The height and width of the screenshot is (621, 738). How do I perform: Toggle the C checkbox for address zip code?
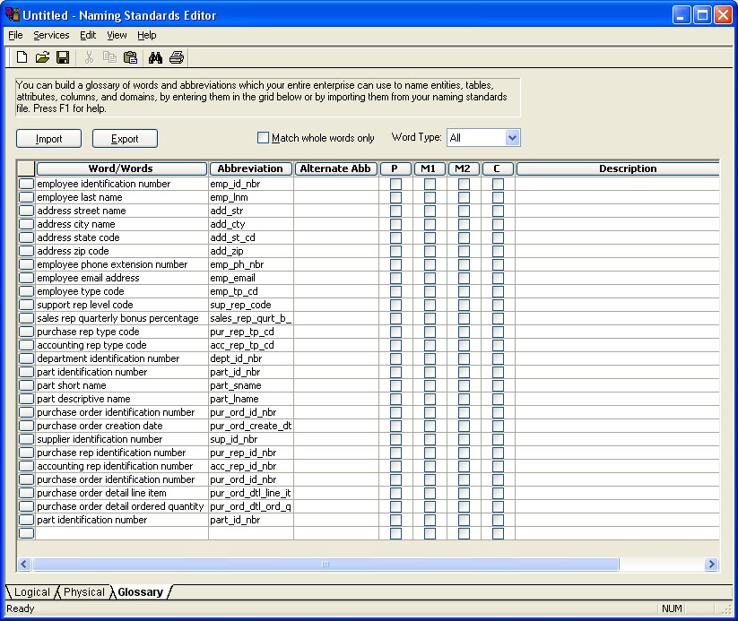[498, 251]
